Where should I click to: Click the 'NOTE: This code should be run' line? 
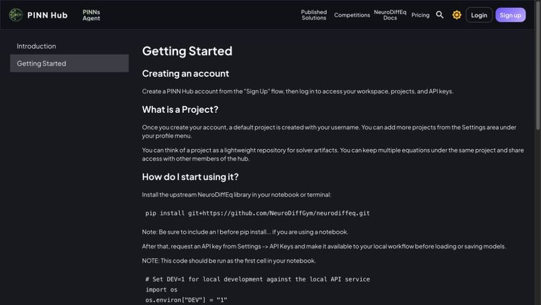click(x=229, y=261)
